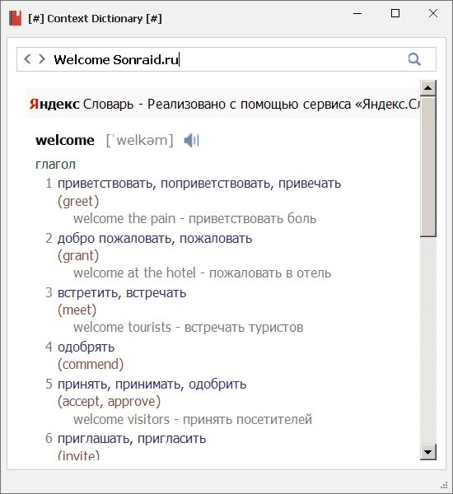Click the translation принимать
This screenshot has width=453, height=494.
click(148, 384)
